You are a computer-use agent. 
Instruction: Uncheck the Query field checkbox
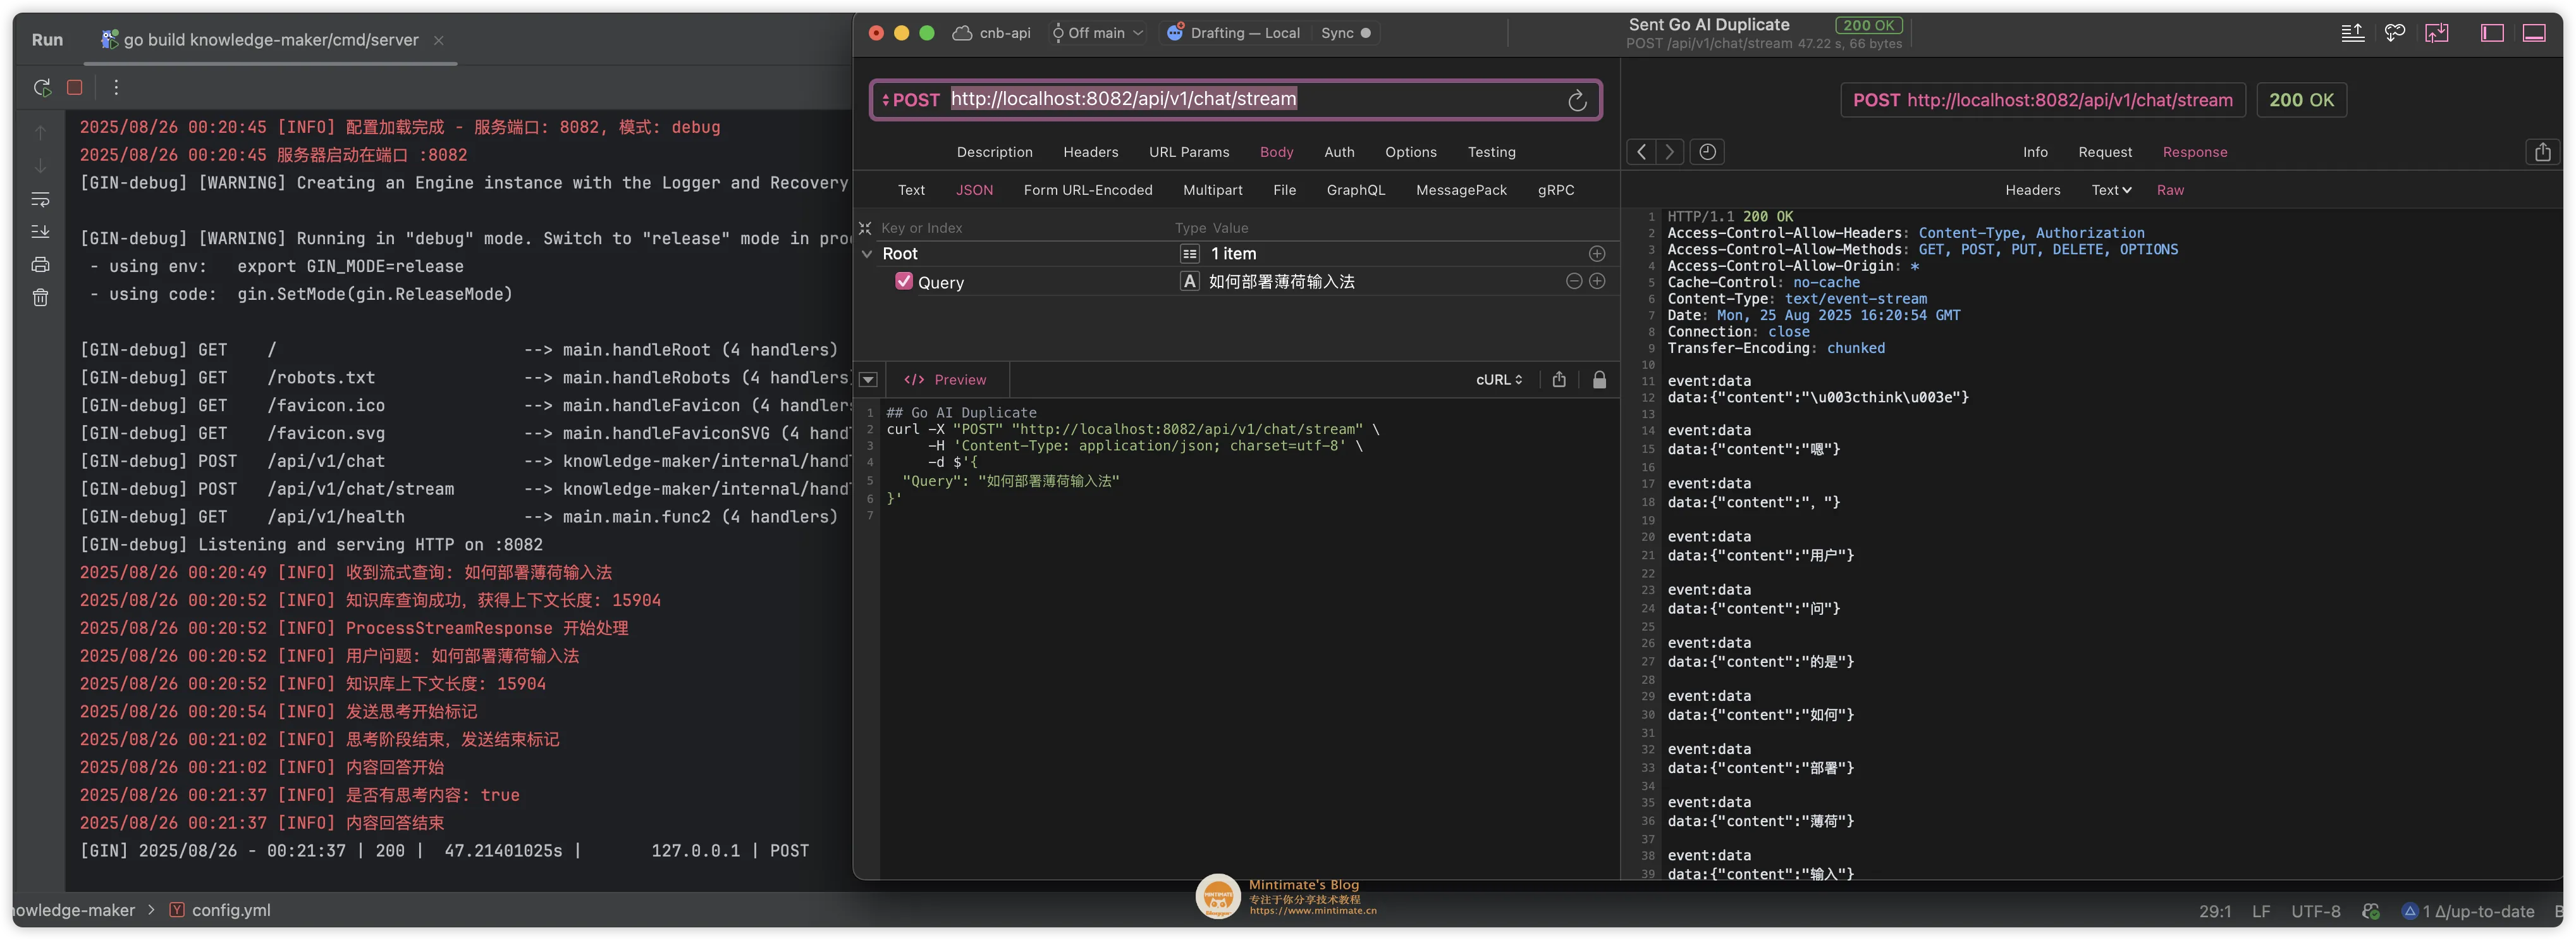pyautogui.click(x=904, y=281)
